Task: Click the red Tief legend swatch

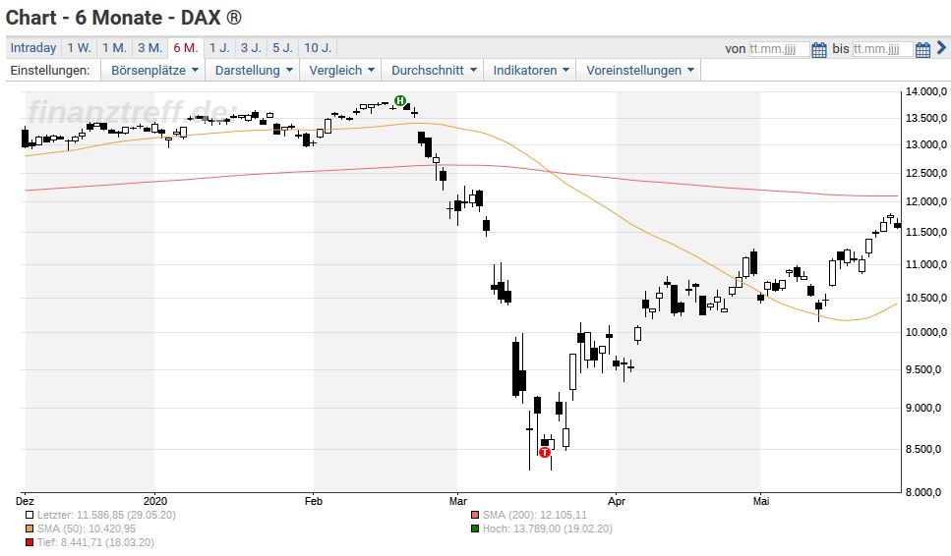Action: [x=30, y=543]
